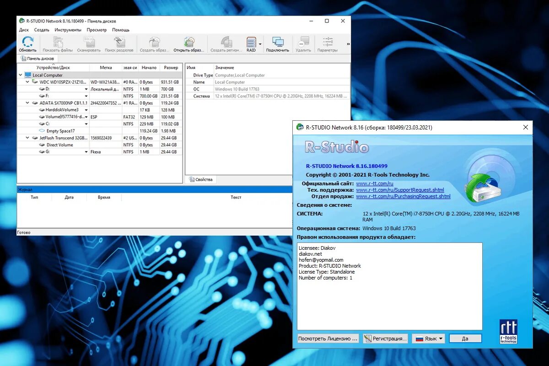Click the Открыть образ toolbar icon
The image size is (549, 366).
click(x=188, y=42)
